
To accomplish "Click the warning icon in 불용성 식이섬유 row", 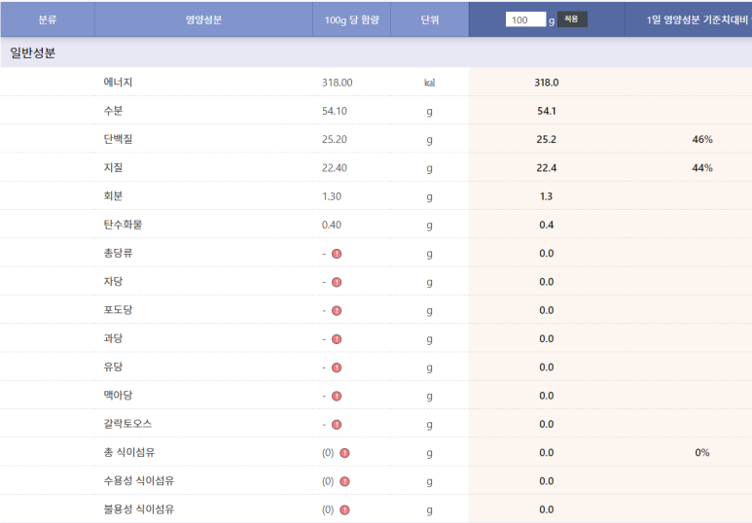I will 344,510.
